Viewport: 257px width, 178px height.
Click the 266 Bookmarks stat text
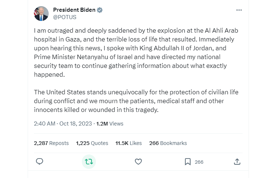click(168, 143)
